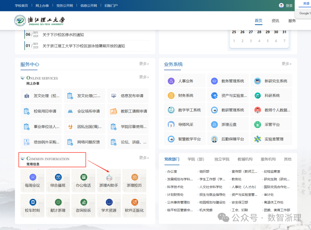This screenshot has width=311, height=230.
Task: Open the 浙理云盘 cloud icon
Action: pos(214,125)
